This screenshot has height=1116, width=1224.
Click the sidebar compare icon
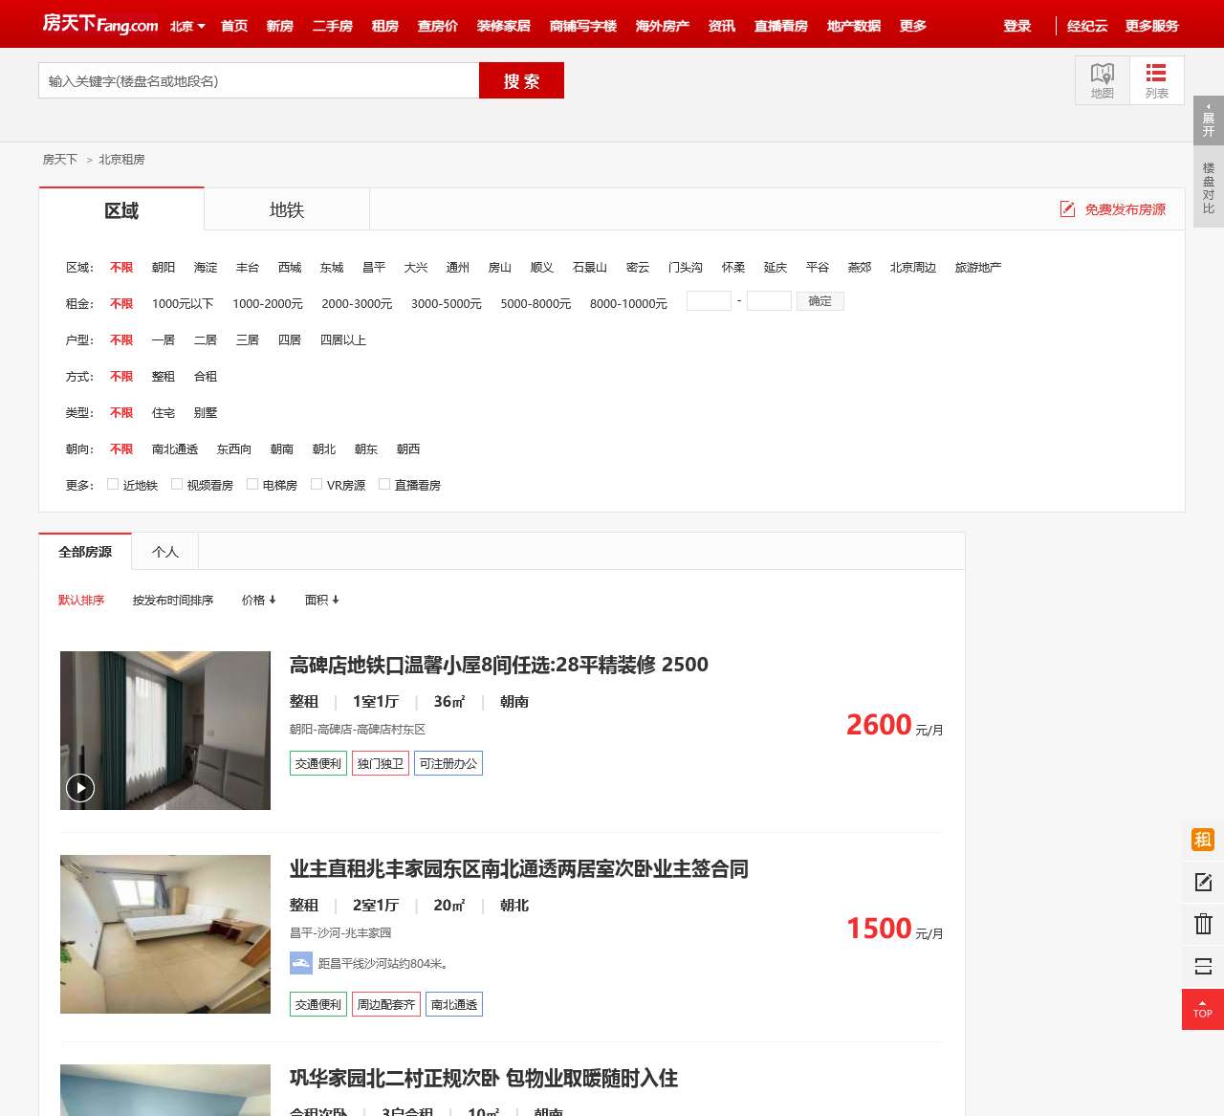[x=1203, y=966]
